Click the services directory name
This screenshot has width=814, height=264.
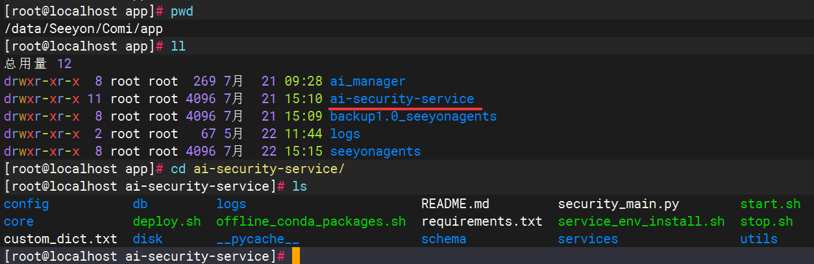[x=587, y=239]
